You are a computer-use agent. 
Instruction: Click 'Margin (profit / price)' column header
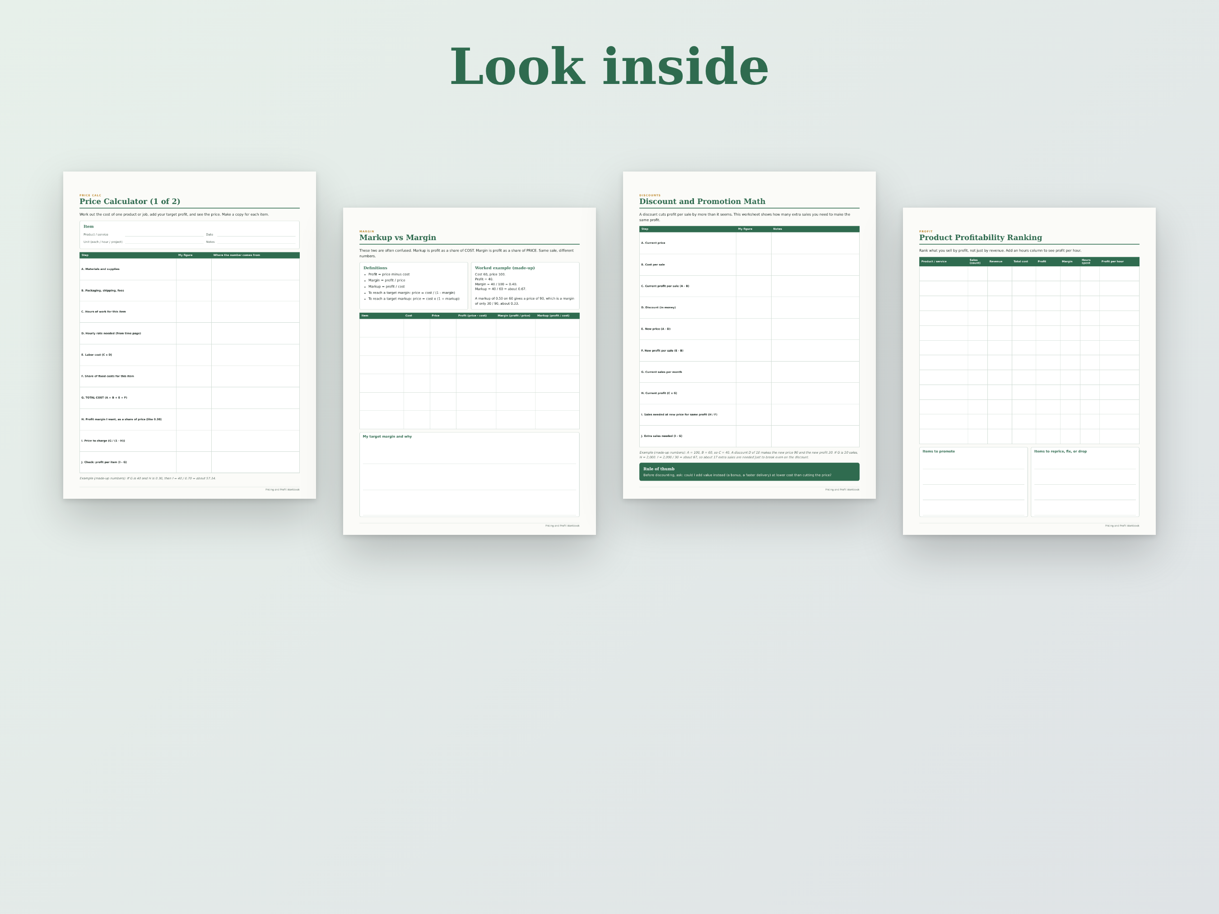(514, 315)
